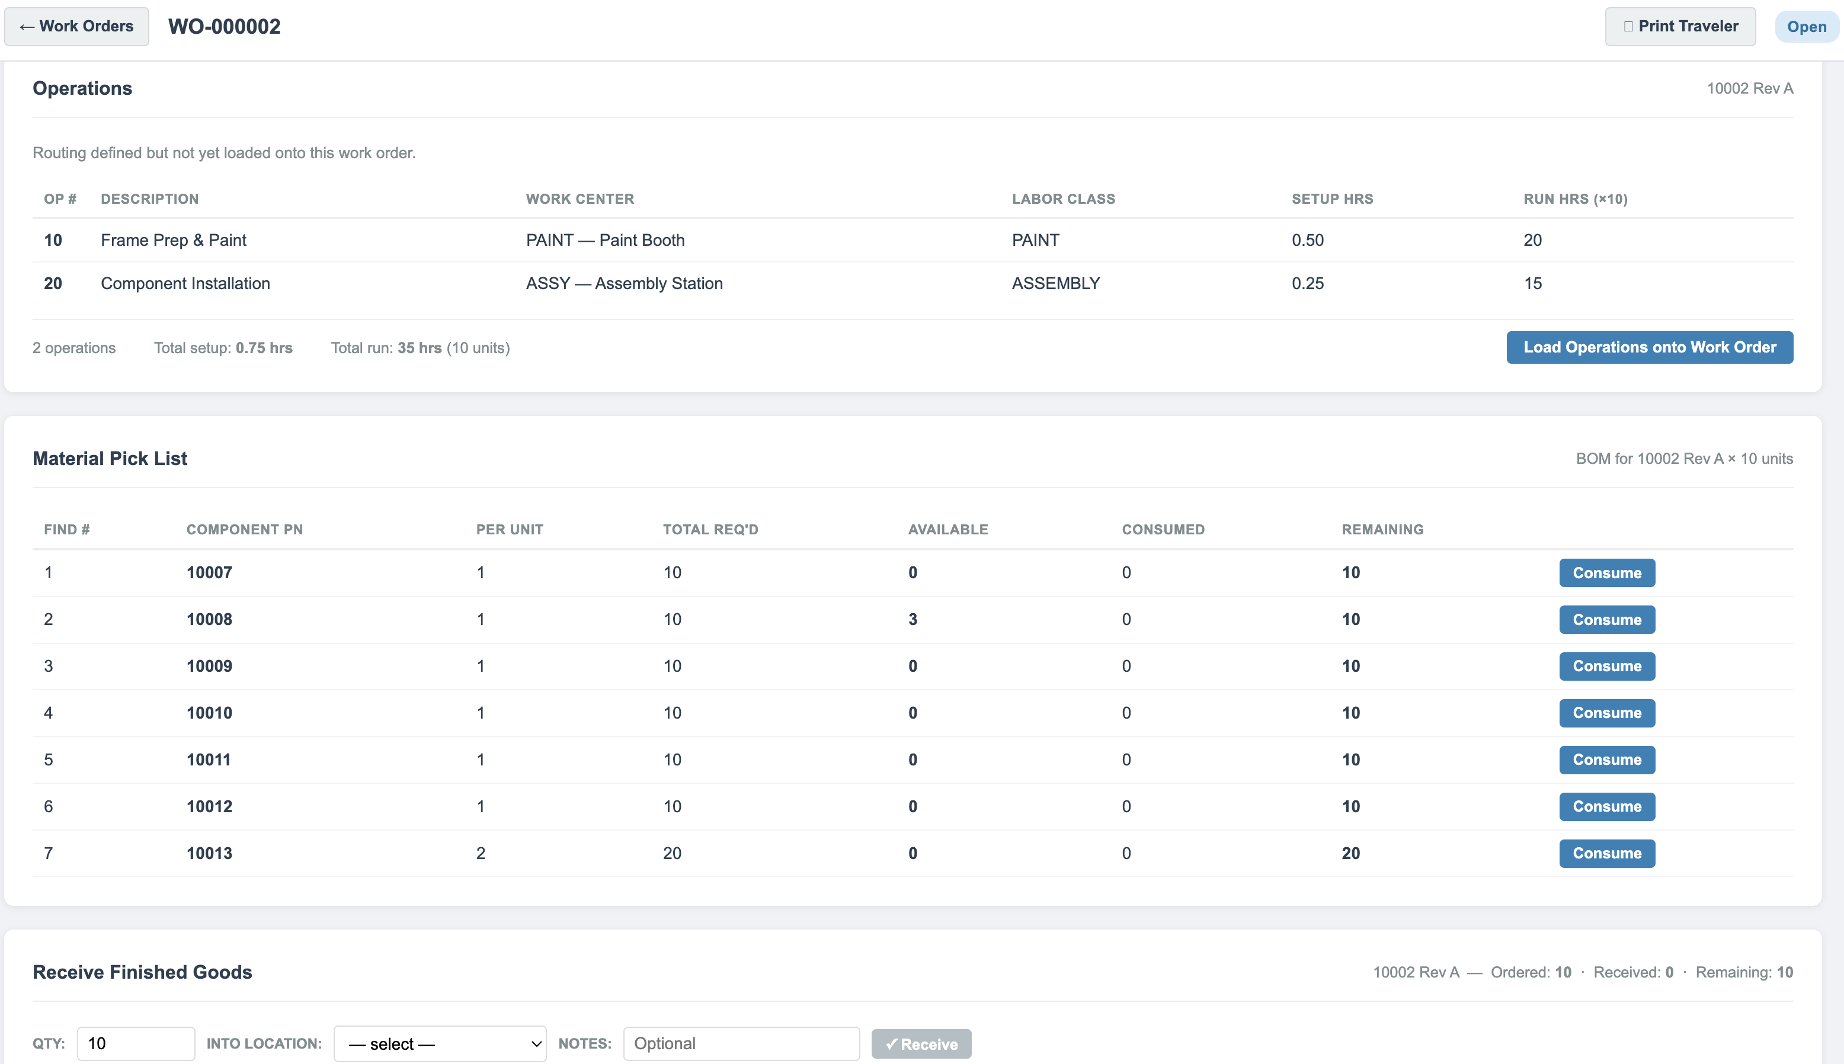This screenshot has height=1064, width=1844.
Task: Click the Routing not yet loaded notice
Action: (x=225, y=153)
